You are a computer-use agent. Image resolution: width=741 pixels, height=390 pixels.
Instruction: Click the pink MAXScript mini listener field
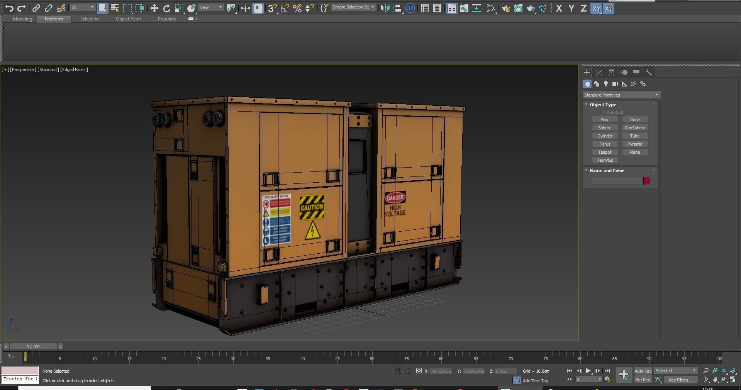[20, 371]
